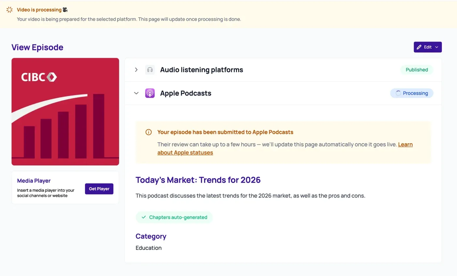The height and width of the screenshot is (276, 457).
Task: Click the pencil icon on the Edit button
Action: [419, 47]
